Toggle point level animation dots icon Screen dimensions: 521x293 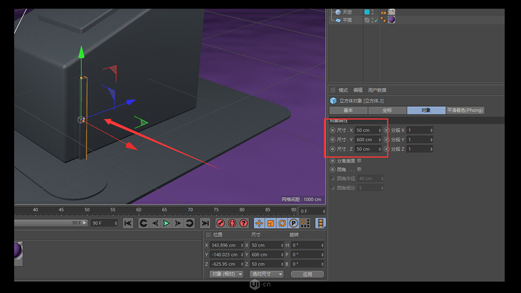(x=305, y=223)
